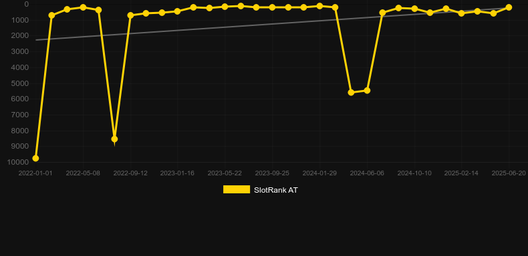The image size is (528, 256).
Task: Click the 2024-01-29 axis date label
Action: click(319, 173)
